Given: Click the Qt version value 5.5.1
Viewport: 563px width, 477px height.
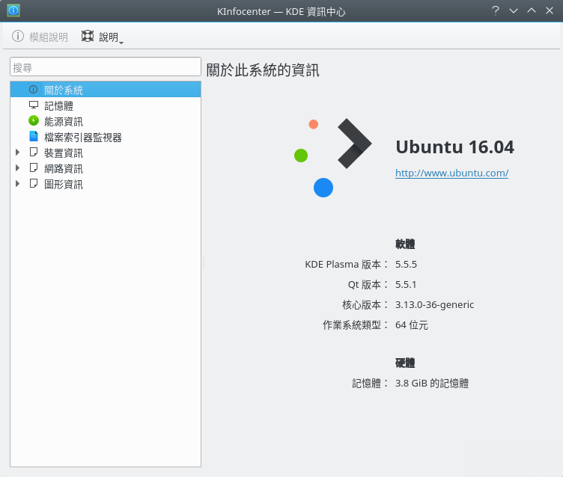Looking at the screenshot, I should (406, 284).
